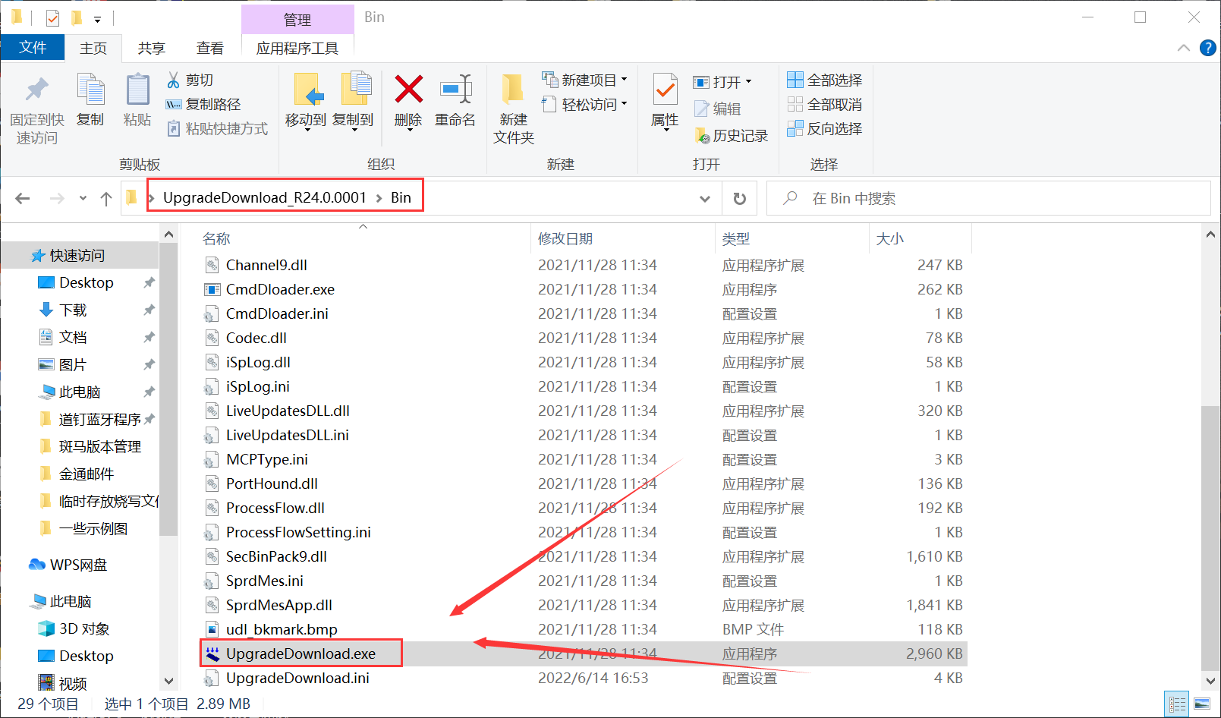Select CmdDloader.exe file
This screenshot has height=718, width=1221.
(x=280, y=289)
